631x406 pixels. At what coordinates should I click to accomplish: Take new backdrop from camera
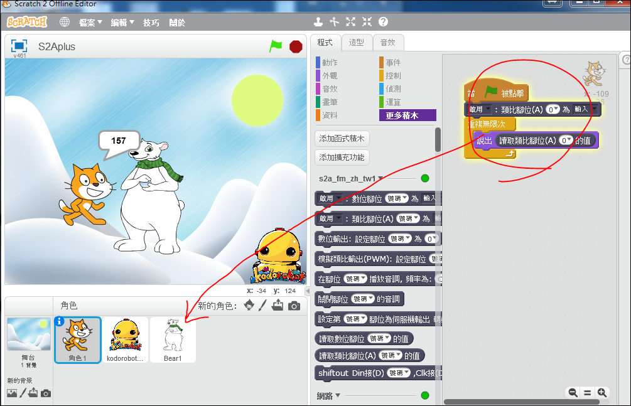46,393
